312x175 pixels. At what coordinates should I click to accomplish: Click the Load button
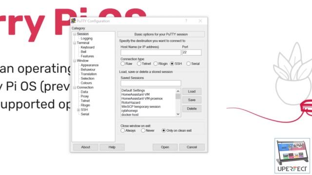point(192,91)
